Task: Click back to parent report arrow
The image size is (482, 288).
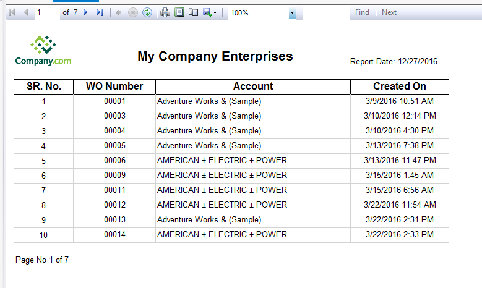Action: point(119,12)
